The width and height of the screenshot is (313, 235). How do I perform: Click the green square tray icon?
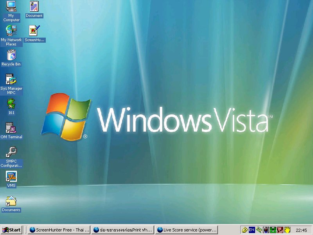pyautogui.click(x=273, y=230)
